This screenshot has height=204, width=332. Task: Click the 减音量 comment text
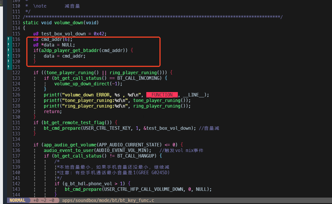coord(72,6)
